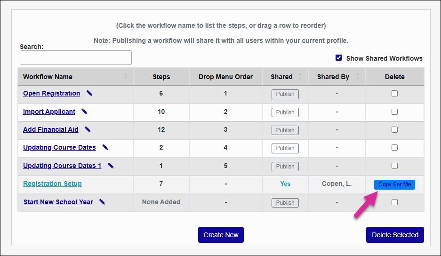Click pencil icon next to Start New School Year
This screenshot has height=256, width=441.
pos(102,202)
